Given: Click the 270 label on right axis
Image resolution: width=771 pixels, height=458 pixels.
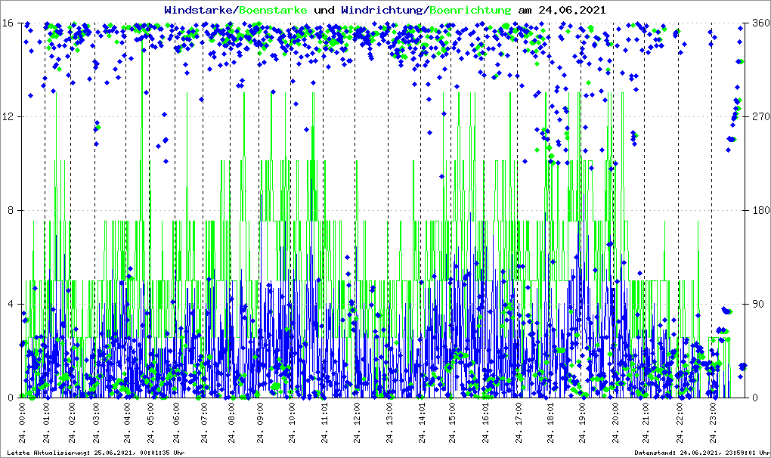Looking at the screenshot, I should point(760,116).
